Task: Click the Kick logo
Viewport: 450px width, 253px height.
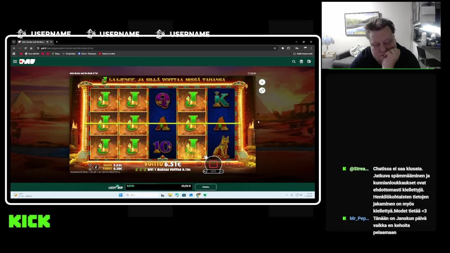Action: click(30, 221)
